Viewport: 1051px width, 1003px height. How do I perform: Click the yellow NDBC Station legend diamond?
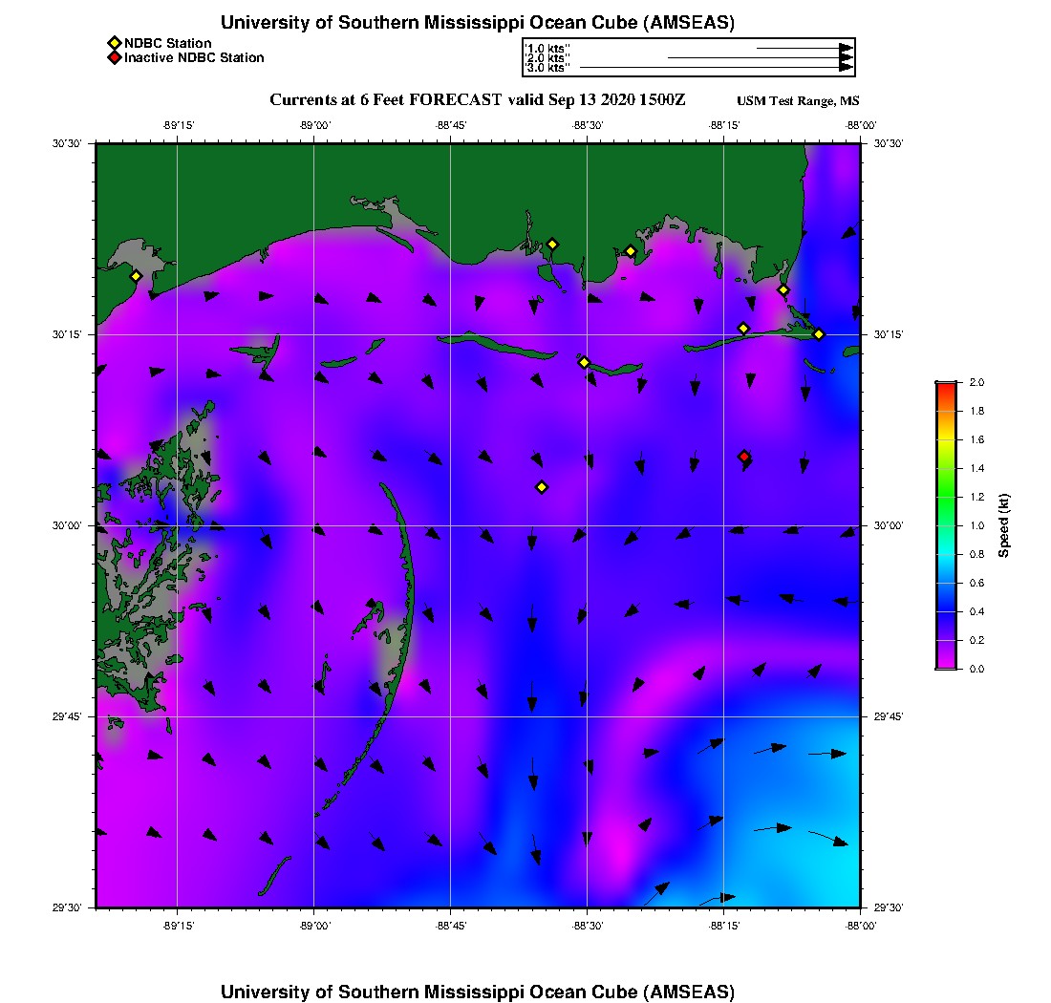tap(114, 43)
